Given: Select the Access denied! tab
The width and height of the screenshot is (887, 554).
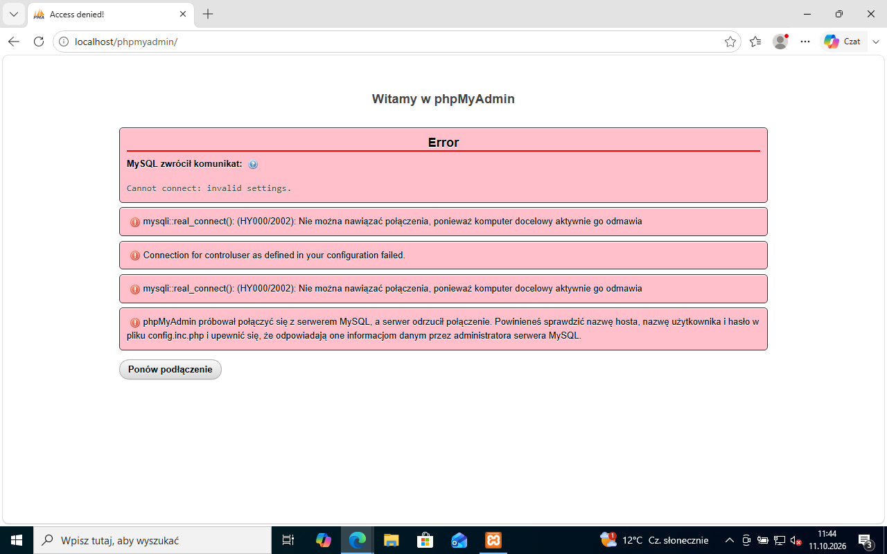Looking at the screenshot, I should (x=111, y=14).
